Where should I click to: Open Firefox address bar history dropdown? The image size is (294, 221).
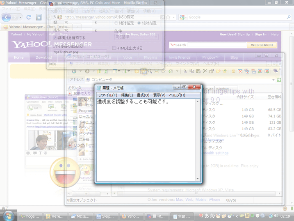[x=174, y=18]
